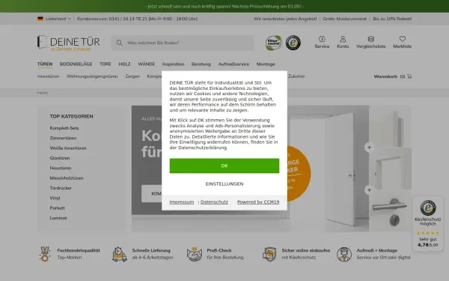The image size is (449, 281).
Task: Open the Lieferland country dropdown
Action: (54, 19)
